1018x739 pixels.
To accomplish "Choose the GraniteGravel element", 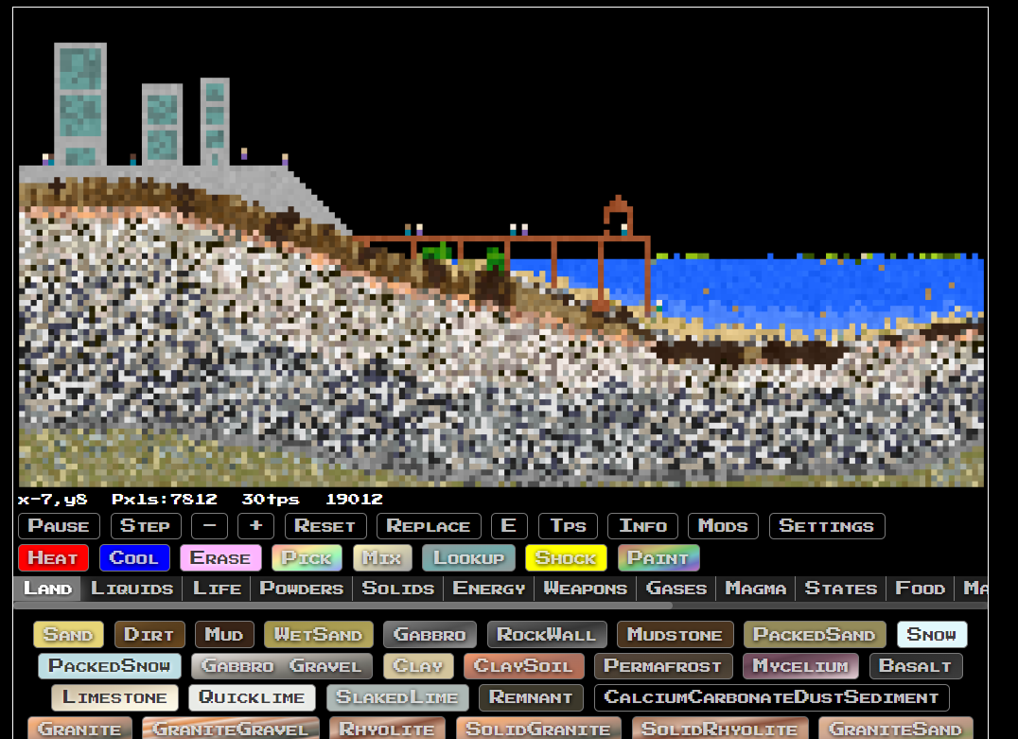I will click(x=231, y=729).
